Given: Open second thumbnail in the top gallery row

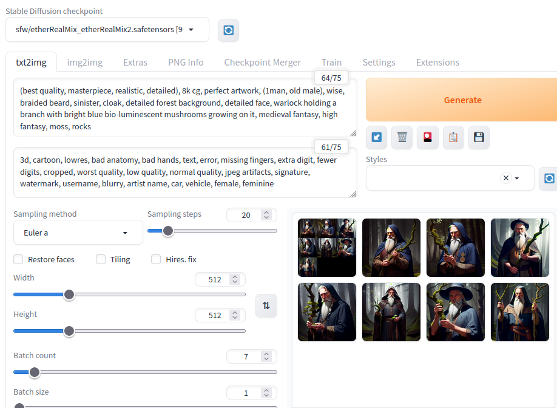Looking at the screenshot, I should click(391, 248).
